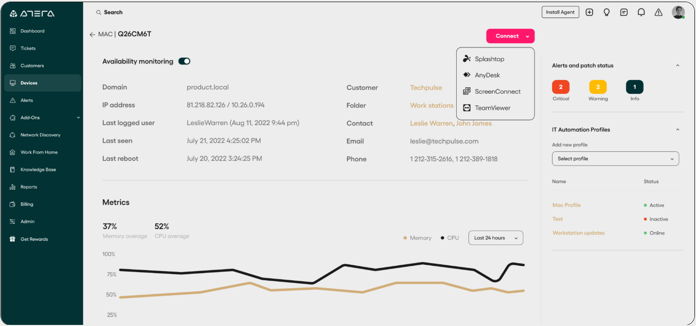Click the Search field
Viewport: 696px width, 326px height.
[113, 12]
